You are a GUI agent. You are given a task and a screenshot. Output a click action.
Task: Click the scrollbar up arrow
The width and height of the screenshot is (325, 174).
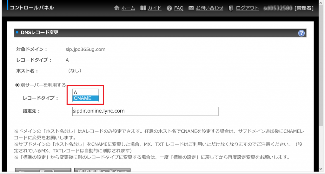(x=321, y=3)
